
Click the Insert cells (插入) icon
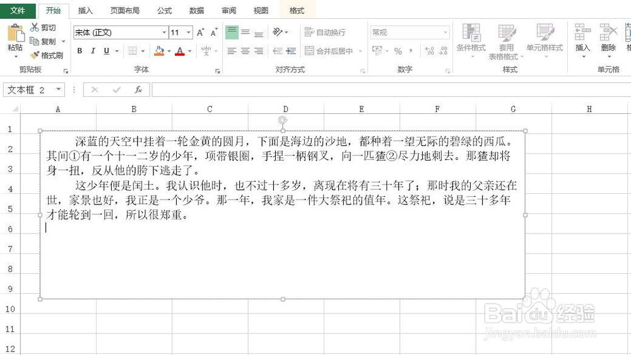(x=582, y=32)
